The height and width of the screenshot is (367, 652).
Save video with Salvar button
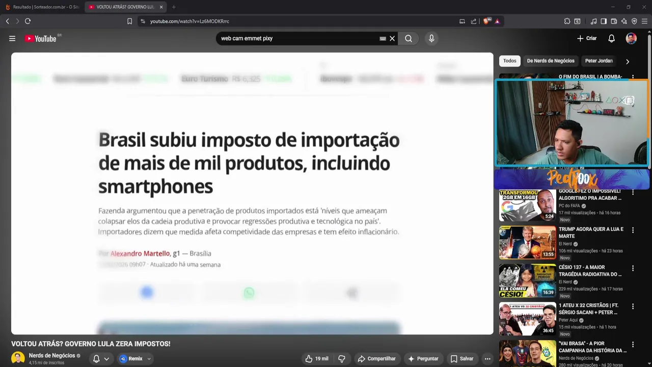click(461, 359)
